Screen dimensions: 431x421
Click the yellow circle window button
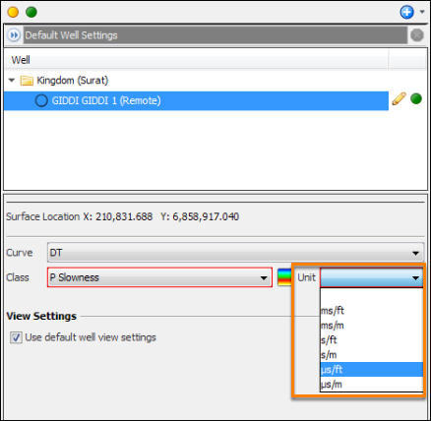(13, 12)
